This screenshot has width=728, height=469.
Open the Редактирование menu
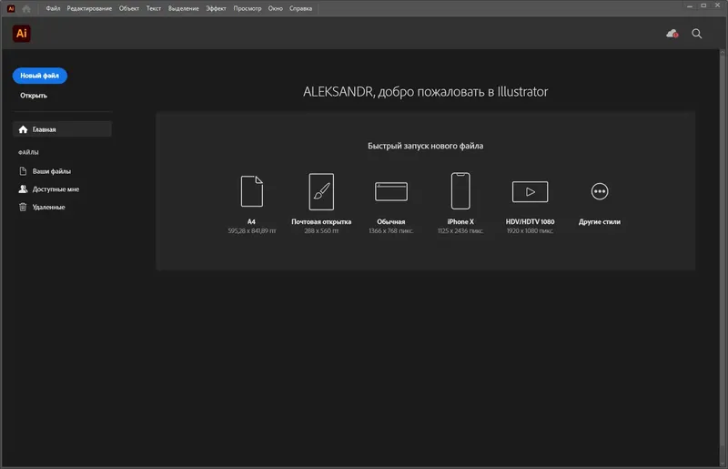tap(89, 8)
